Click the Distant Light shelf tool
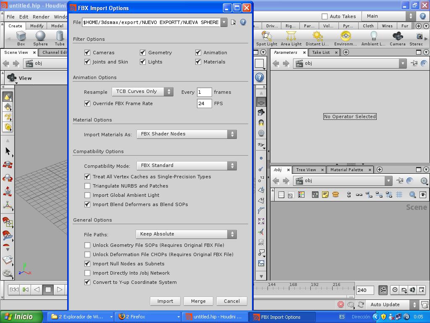Image resolution: width=430 pixels, height=323 pixels. [317, 38]
